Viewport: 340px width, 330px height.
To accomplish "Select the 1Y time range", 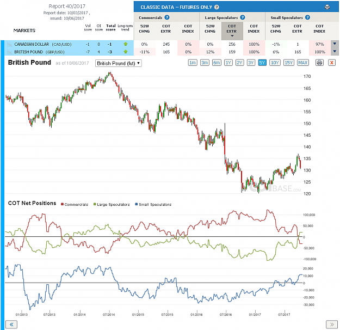I will click(228, 63).
